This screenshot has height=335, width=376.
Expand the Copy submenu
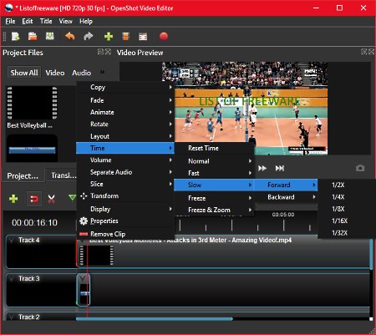click(x=125, y=87)
